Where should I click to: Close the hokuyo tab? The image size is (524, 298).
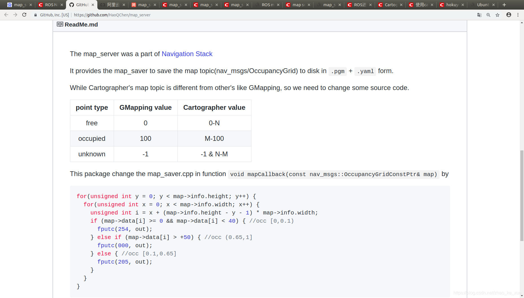(463, 5)
